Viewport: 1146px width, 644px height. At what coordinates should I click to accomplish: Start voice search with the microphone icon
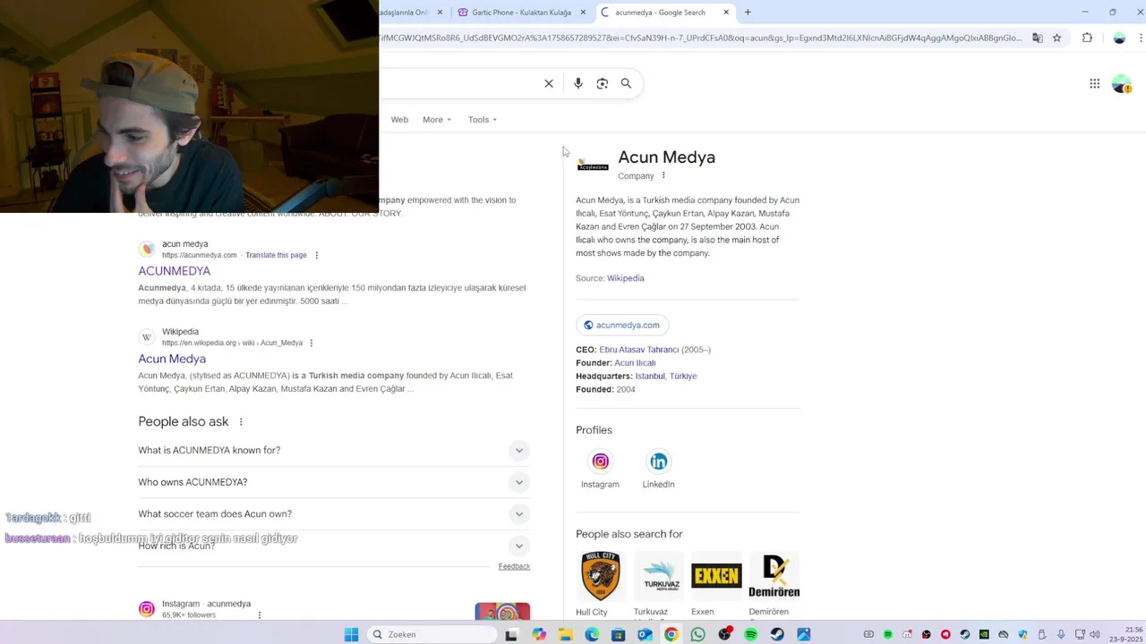point(578,83)
